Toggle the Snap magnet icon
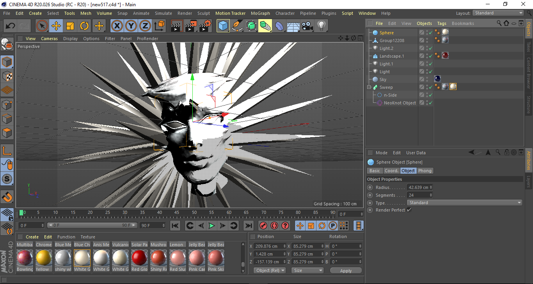 tap(7, 197)
